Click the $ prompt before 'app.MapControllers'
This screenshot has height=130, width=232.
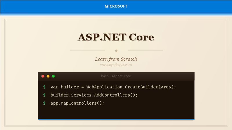click(x=44, y=103)
